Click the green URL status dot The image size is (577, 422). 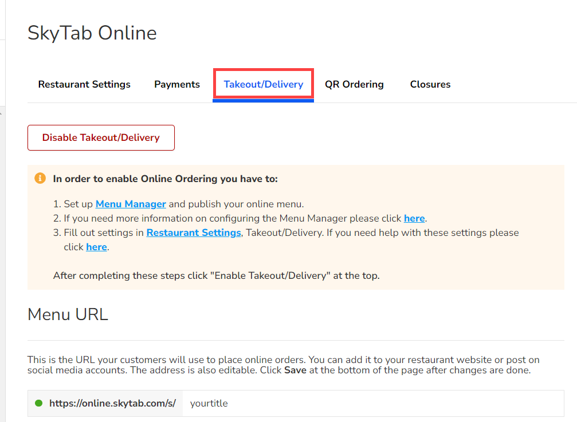click(38, 403)
